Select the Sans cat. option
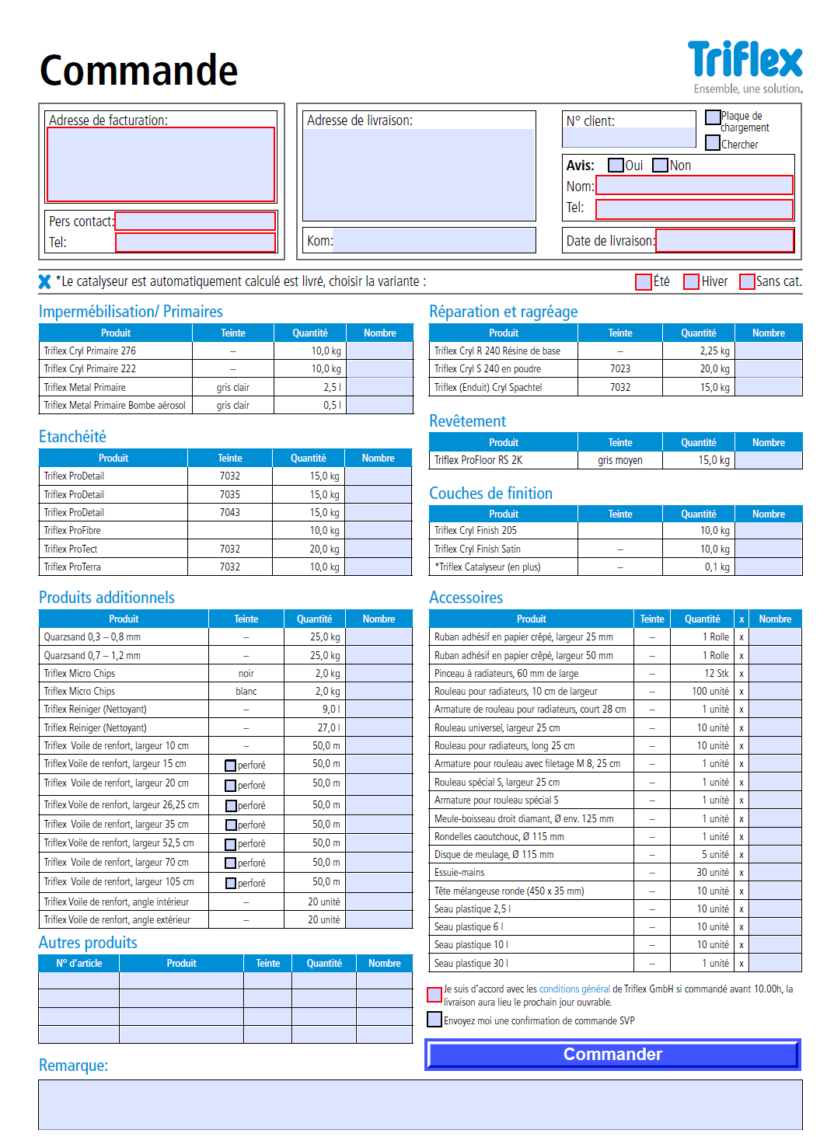The width and height of the screenshot is (827, 1137). pyautogui.click(x=747, y=281)
